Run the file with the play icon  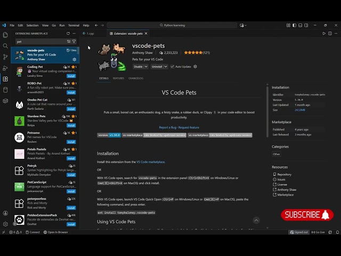click(324, 33)
